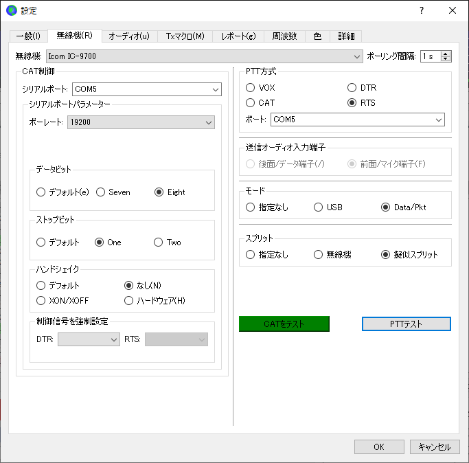This screenshot has height=463, width=469.
Task: Open the PTT ポート COM5 dropdown
Action: click(x=358, y=120)
